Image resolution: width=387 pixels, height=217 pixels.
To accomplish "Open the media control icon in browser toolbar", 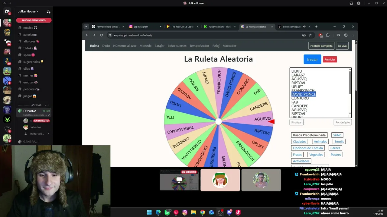I will click(338, 35).
